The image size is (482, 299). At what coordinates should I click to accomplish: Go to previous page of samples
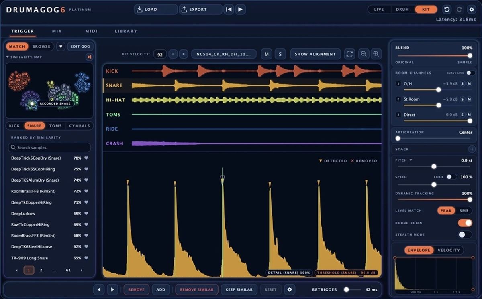tap(16, 270)
